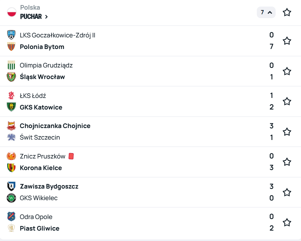
Task: Click Śląsk Wrocław team crest
Action: (x=11, y=77)
